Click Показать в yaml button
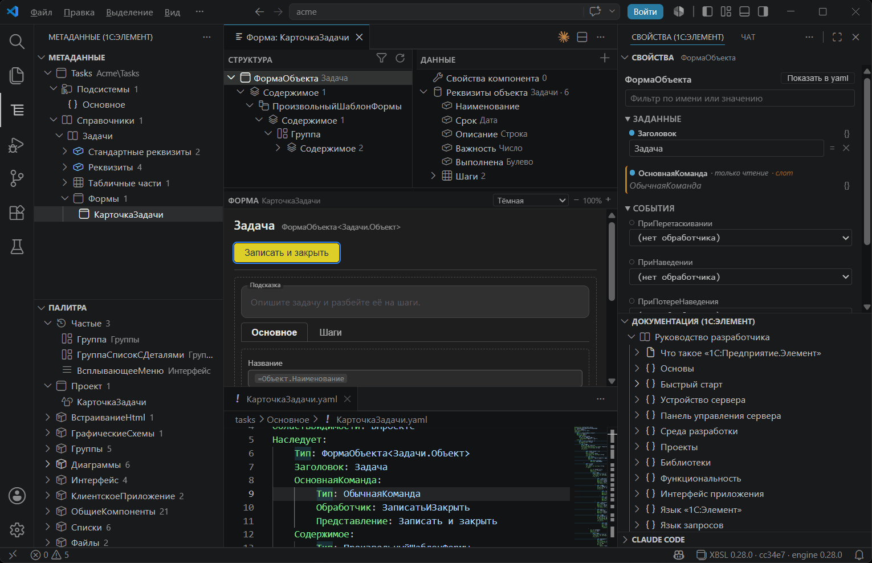The image size is (872, 563). click(x=818, y=78)
